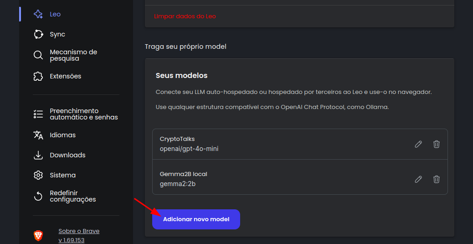Click the Sistema gear icon
Screen dimensions: 473x244
[x=38, y=175]
